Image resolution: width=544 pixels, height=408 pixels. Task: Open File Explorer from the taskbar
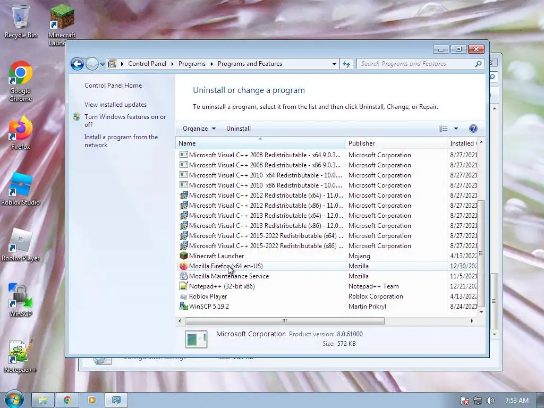[x=43, y=401]
